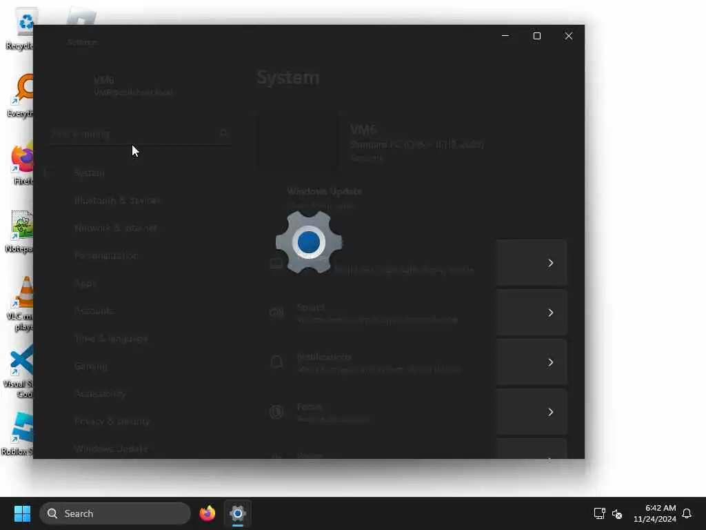Click the Rename link under VM6
The width and height of the screenshot is (706, 530).
click(367, 158)
